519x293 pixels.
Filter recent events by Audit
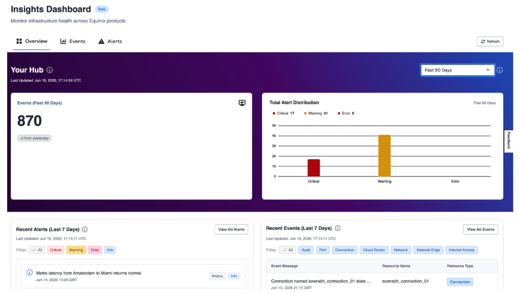(306, 250)
